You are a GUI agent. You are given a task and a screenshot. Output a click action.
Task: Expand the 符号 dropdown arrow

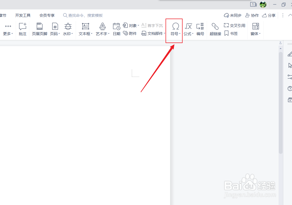[x=180, y=34]
